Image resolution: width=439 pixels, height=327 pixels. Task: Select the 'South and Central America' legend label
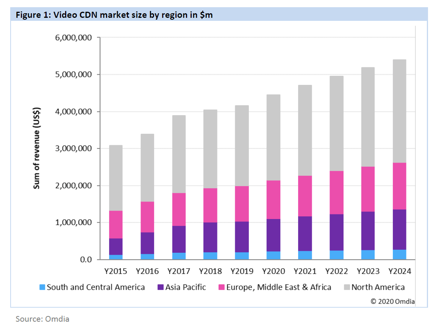(x=96, y=287)
